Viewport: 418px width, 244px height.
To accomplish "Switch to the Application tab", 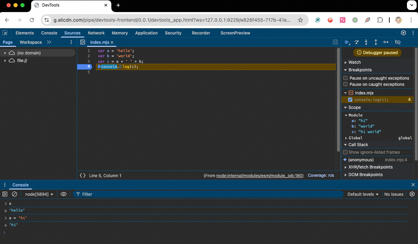I will [x=146, y=33].
